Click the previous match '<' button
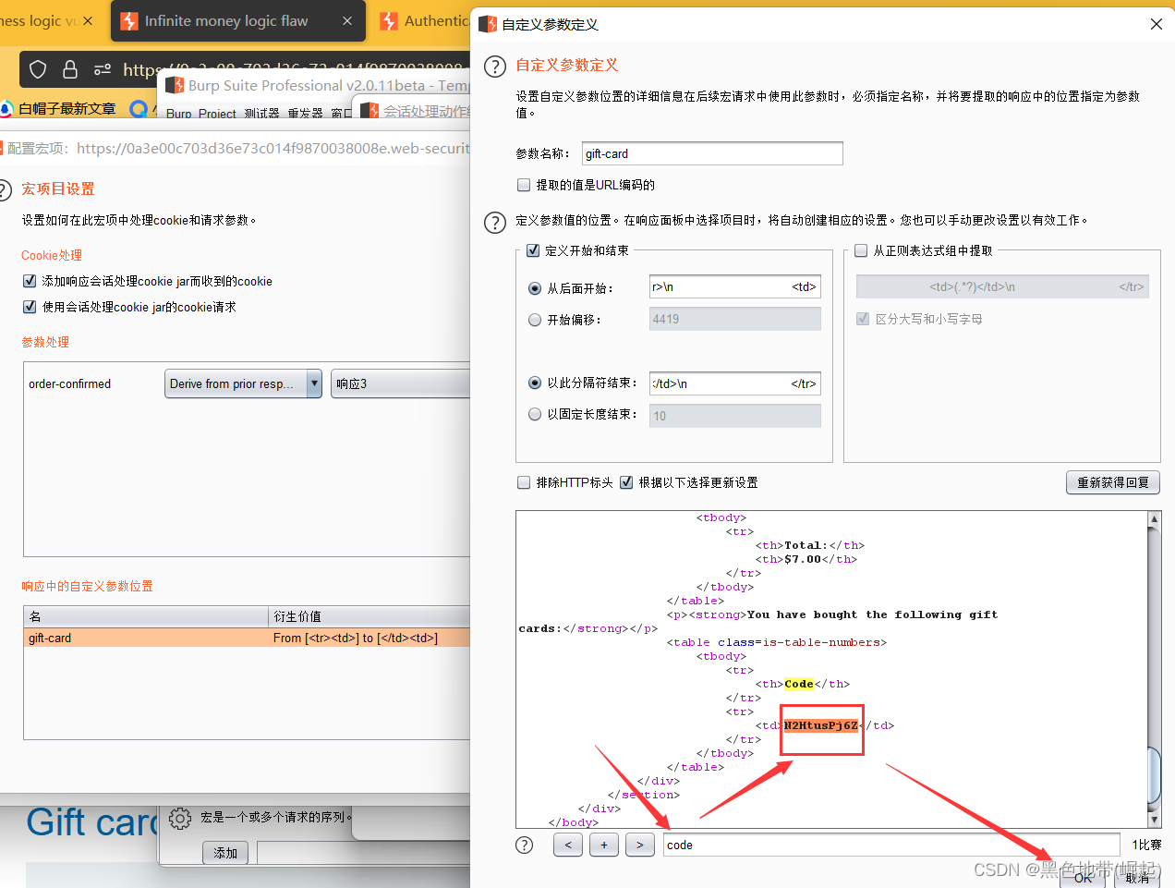This screenshot has width=1175, height=888. click(x=568, y=845)
